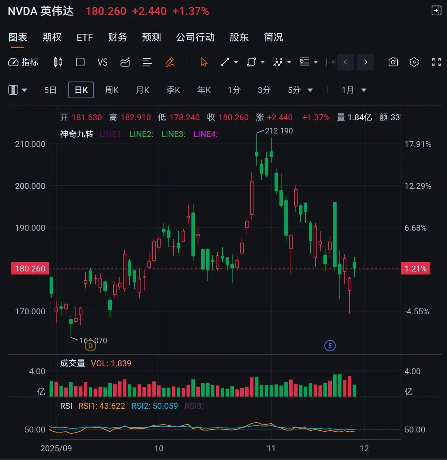Expand the layout selector dropdown arrow

pyautogui.click(x=25, y=90)
